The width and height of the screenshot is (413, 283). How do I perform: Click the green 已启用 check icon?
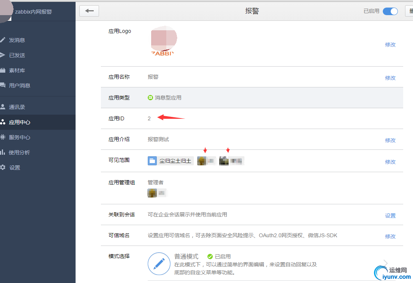point(210,257)
